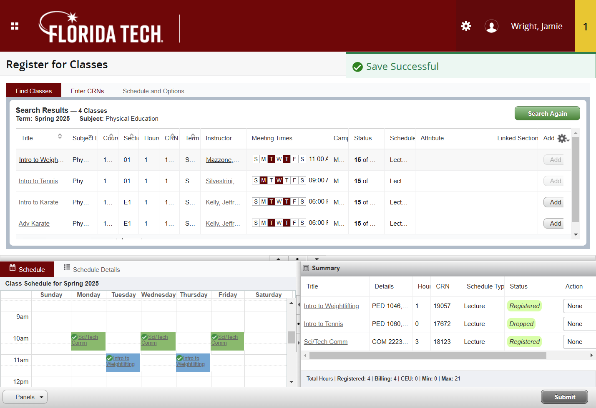Viewport: 596px width, 408px height.
Task: Open Intro to Weightlifting in Summary
Action: point(331,306)
